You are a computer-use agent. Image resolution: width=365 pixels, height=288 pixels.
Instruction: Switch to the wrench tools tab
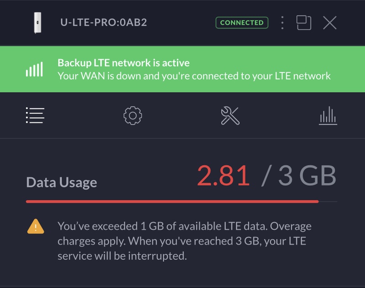tap(230, 116)
